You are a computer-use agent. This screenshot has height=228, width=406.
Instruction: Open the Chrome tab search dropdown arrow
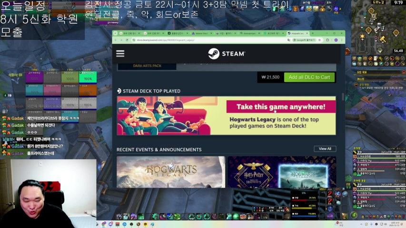pos(116,33)
